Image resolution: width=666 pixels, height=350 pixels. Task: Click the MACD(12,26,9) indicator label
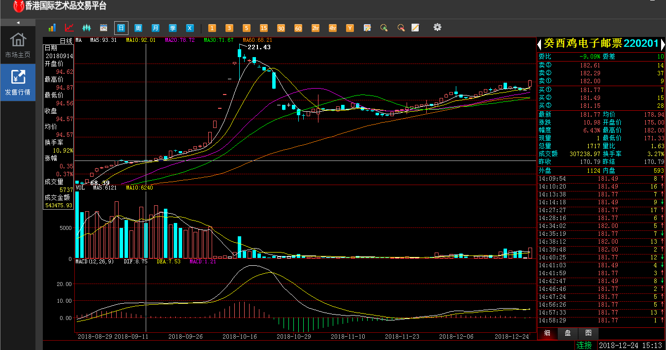coord(95,261)
